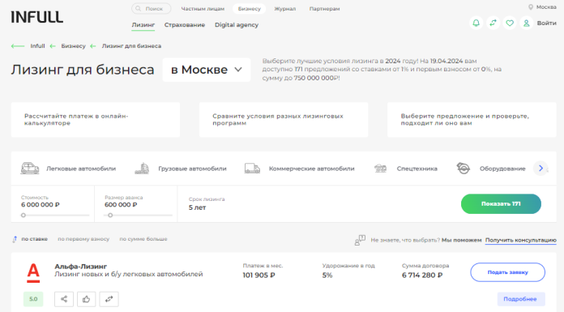
Task: Select the passenger car icon
Action: click(x=29, y=169)
